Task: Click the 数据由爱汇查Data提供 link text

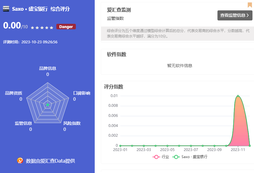Action: coord(51,161)
